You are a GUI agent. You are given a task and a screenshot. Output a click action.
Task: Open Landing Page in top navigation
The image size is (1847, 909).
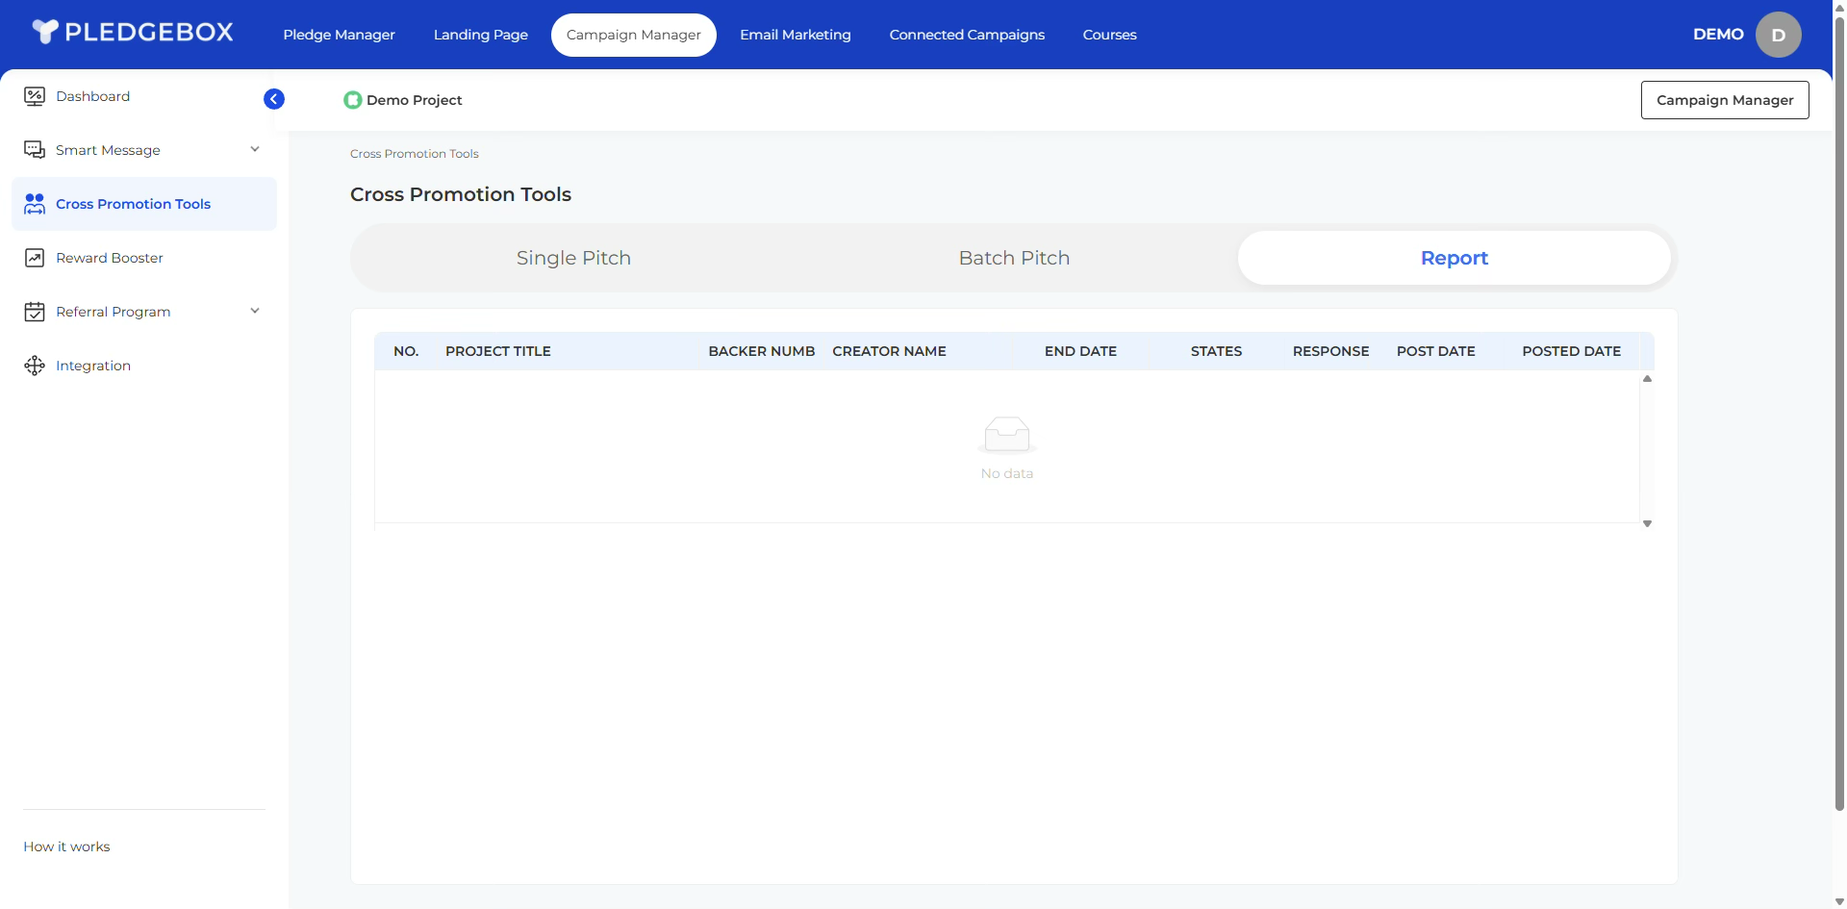click(x=481, y=35)
